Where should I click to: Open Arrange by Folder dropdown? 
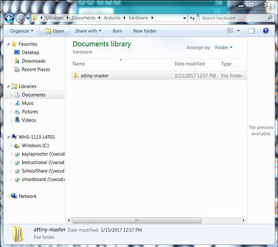pos(224,48)
